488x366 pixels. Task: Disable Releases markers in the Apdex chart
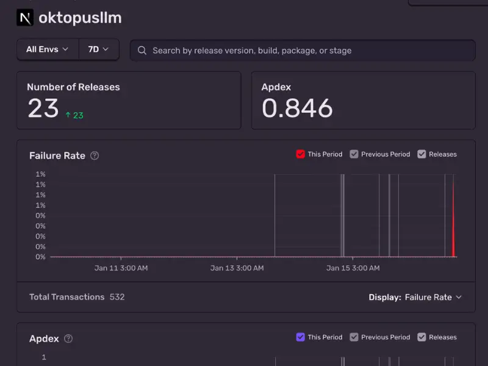click(422, 337)
